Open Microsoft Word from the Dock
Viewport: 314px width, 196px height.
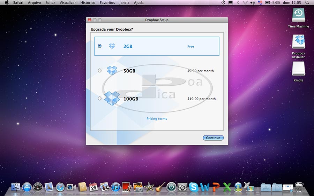pos(205,187)
